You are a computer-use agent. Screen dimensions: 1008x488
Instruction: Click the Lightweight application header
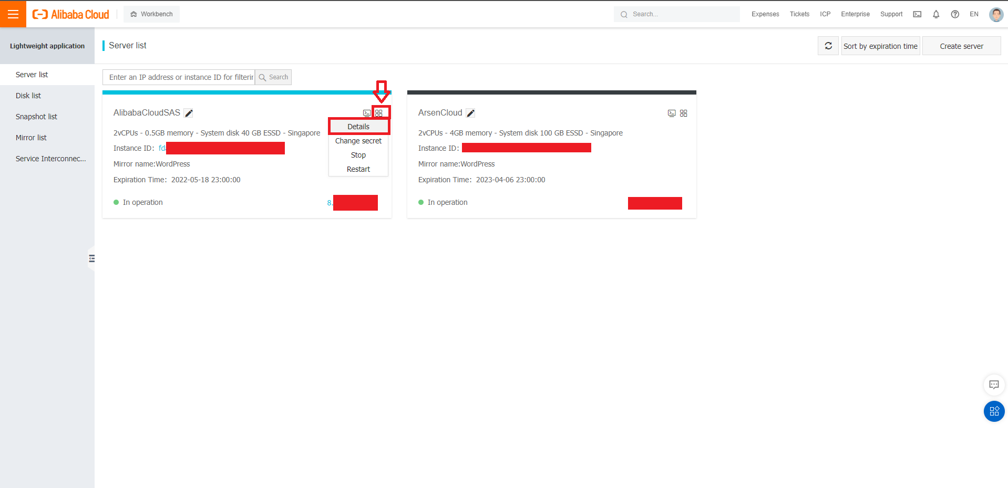click(47, 46)
